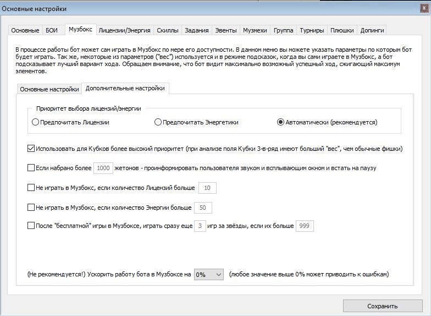Click the 'Приоритет выбора лицензий/энергии' group label
Screen dimensions: 431x316
point(89,108)
